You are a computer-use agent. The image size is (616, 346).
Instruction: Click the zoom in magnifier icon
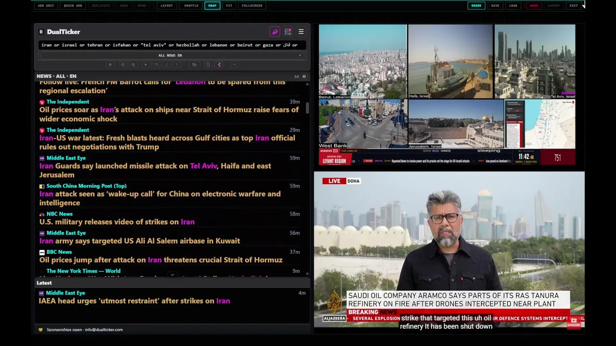[x=133, y=64]
